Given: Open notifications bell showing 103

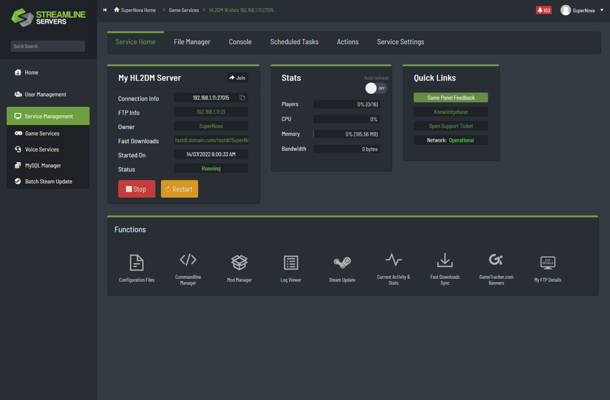Looking at the screenshot, I should pyautogui.click(x=544, y=10).
